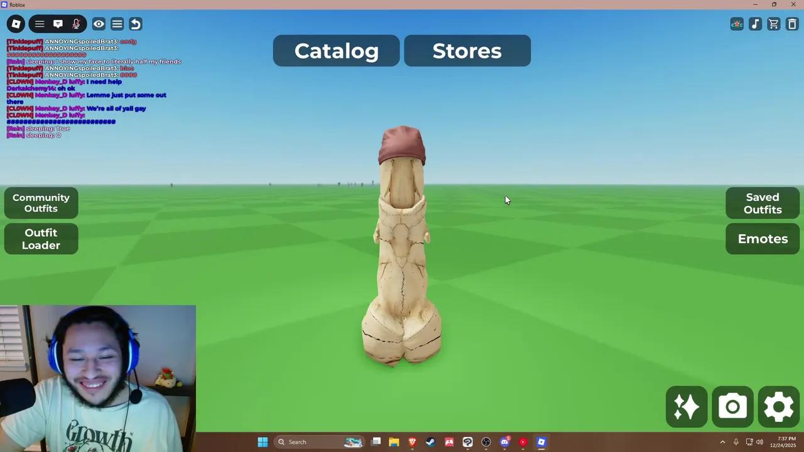Open the Roblox leaderboard list
Viewport: 804px width, 452px height.
(x=117, y=24)
